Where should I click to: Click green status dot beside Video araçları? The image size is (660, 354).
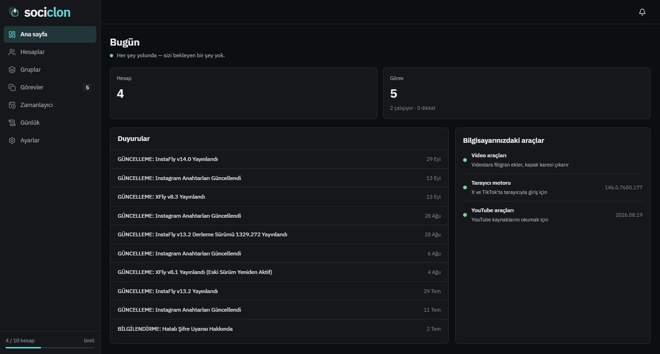tap(465, 160)
